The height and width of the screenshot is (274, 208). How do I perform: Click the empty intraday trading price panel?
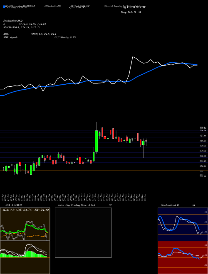click(83, 232)
